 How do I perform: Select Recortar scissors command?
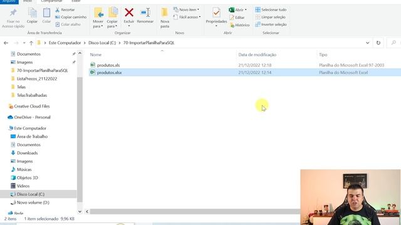[65, 10]
